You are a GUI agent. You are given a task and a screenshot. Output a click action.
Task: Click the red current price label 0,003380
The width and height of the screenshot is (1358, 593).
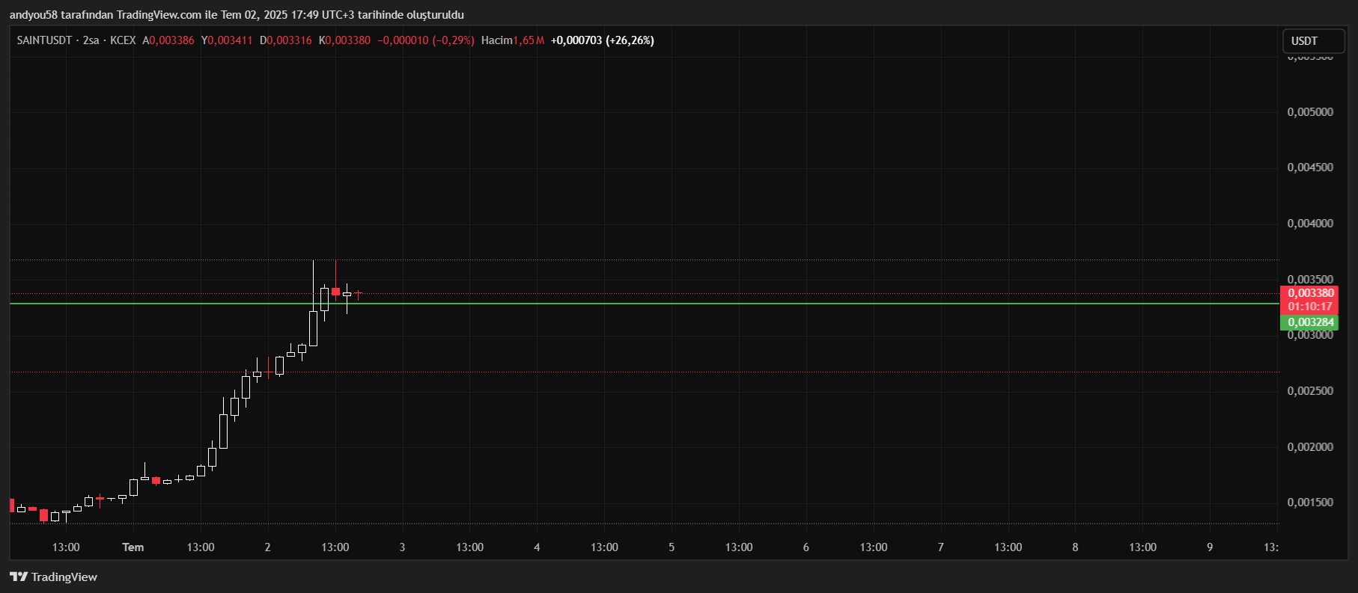pyautogui.click(x=1311, y=293)
